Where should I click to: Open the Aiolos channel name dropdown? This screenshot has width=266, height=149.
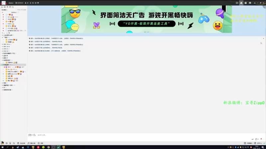(11, 3)
